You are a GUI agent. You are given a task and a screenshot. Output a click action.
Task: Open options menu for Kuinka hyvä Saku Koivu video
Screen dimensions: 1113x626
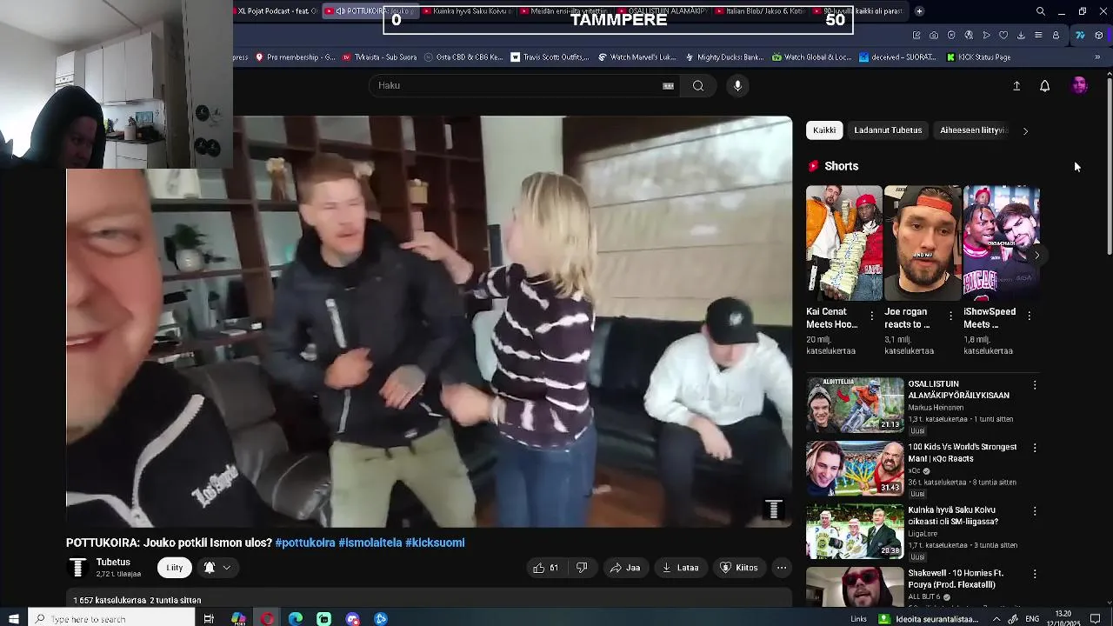[1035, 511]
